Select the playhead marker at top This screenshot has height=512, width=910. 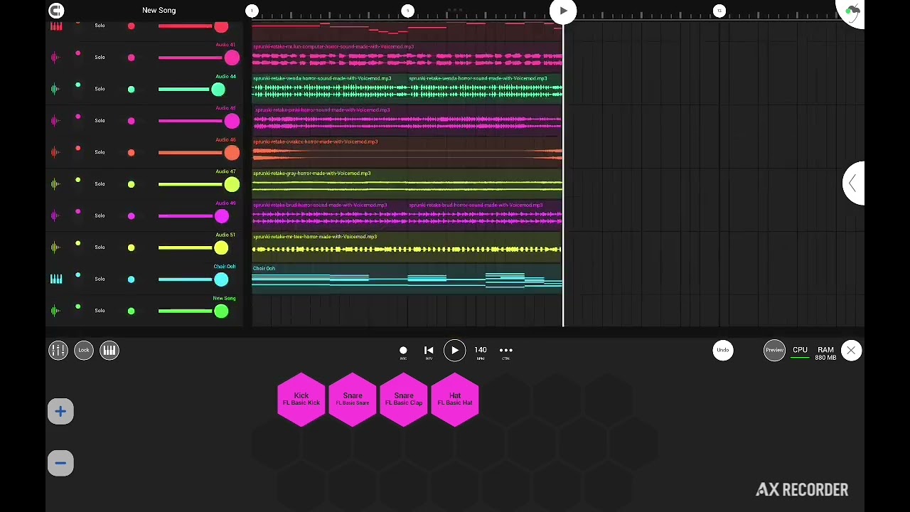(563, 11)
